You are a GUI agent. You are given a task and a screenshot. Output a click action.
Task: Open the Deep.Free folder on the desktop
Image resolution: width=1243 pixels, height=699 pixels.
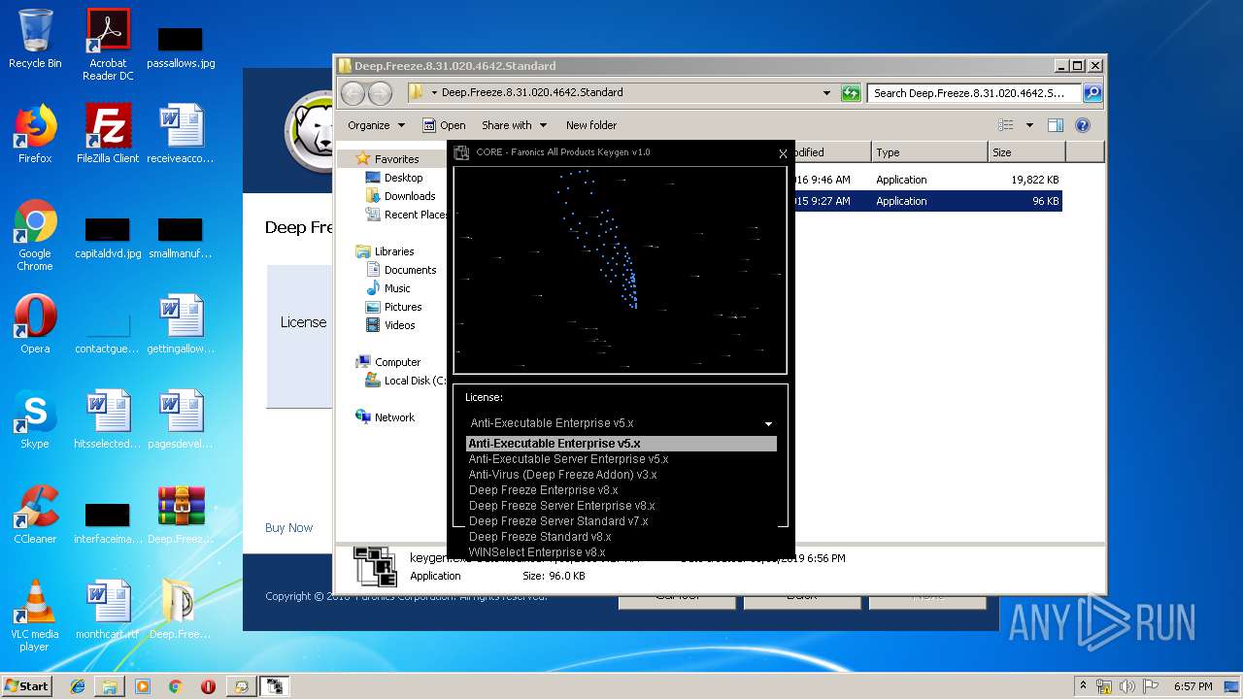point(181,610)
